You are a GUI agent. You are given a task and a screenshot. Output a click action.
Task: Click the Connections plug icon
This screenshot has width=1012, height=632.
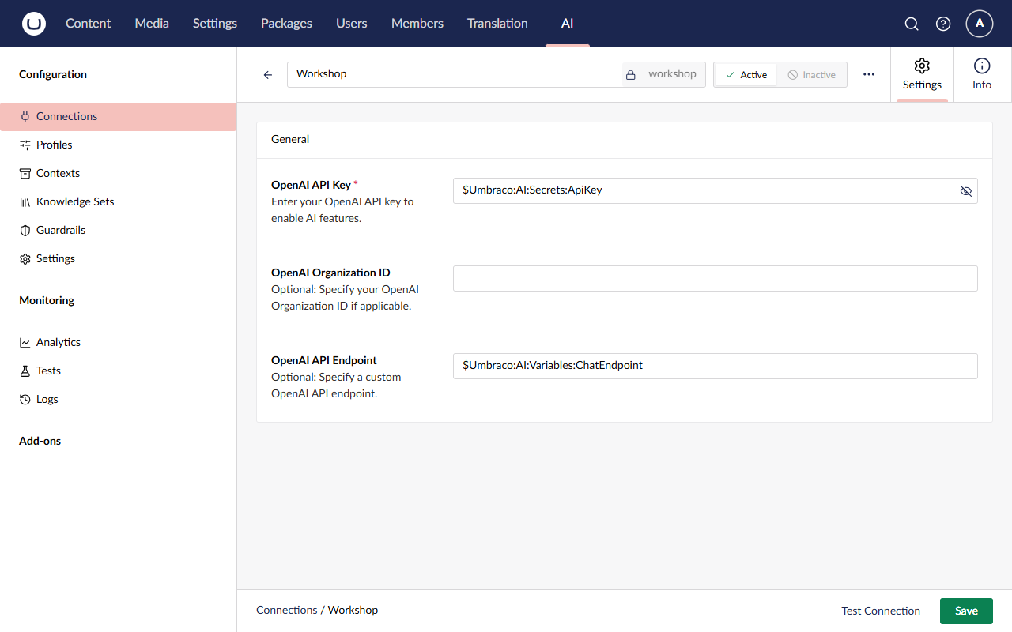coord(25,116)
